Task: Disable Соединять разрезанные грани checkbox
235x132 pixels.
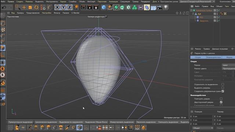Action: pyautogui.click(x=223, y=91)
